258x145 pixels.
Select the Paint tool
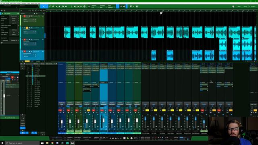56,6
